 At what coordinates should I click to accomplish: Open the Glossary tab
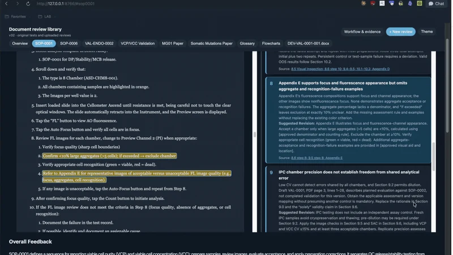coord(247,44)
